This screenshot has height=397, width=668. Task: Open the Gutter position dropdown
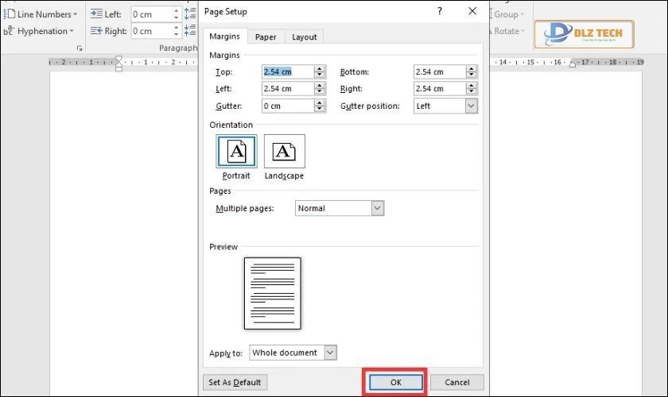(x=471, y=106)
